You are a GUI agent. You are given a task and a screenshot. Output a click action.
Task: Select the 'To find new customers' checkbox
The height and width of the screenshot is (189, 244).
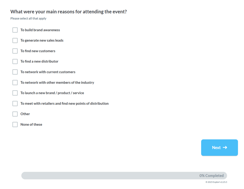coord(15,51)
